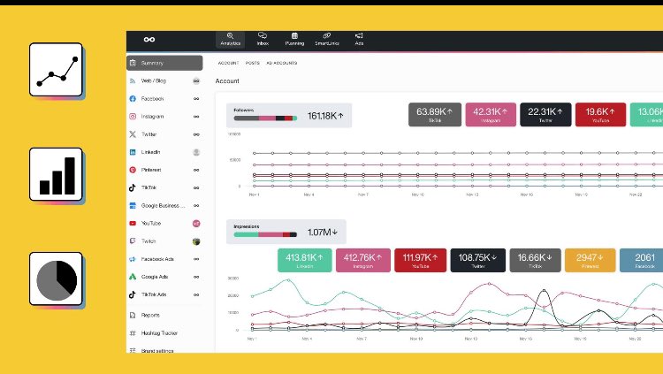The height and width of the screenshot is (374, 663).
Task: Click the 42.31K Instagram followers card
Action: [491, 115]
